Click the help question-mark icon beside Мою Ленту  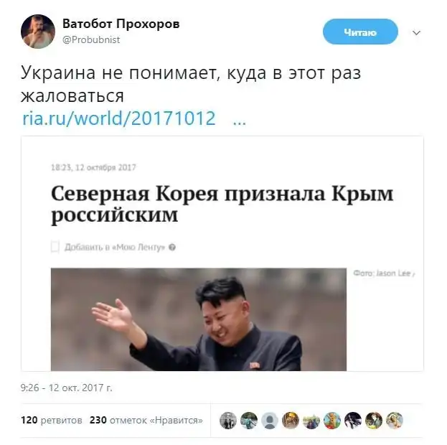172,247
